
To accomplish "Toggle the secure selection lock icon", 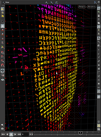I will 3,26.
